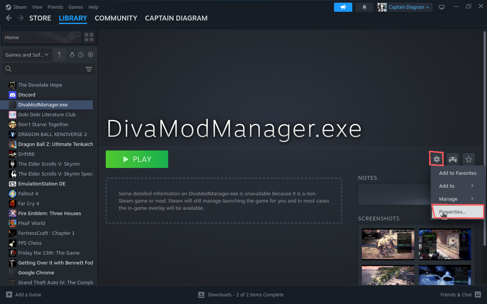Click the green PLAY button
Screen dimensions: 487x304
[x=137, y=159]
